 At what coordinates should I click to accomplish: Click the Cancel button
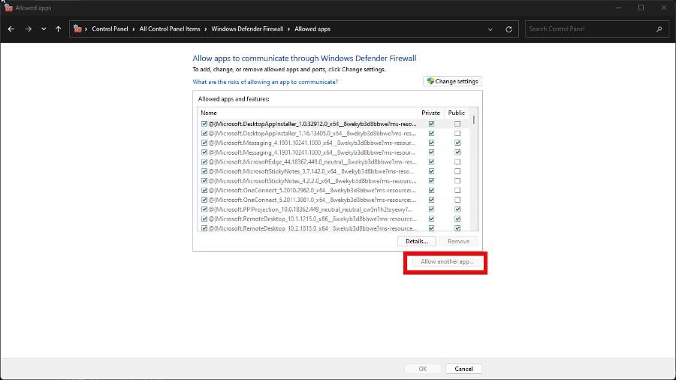[463, 369]
